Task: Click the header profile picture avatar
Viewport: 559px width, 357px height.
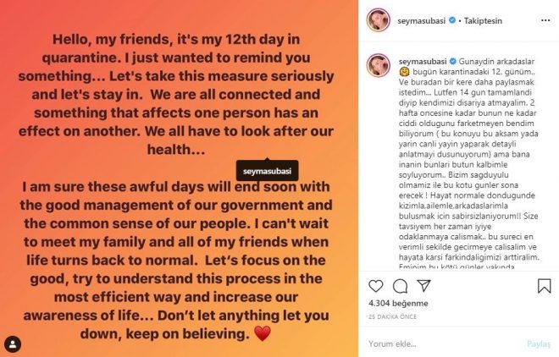Action: [378, 17]
